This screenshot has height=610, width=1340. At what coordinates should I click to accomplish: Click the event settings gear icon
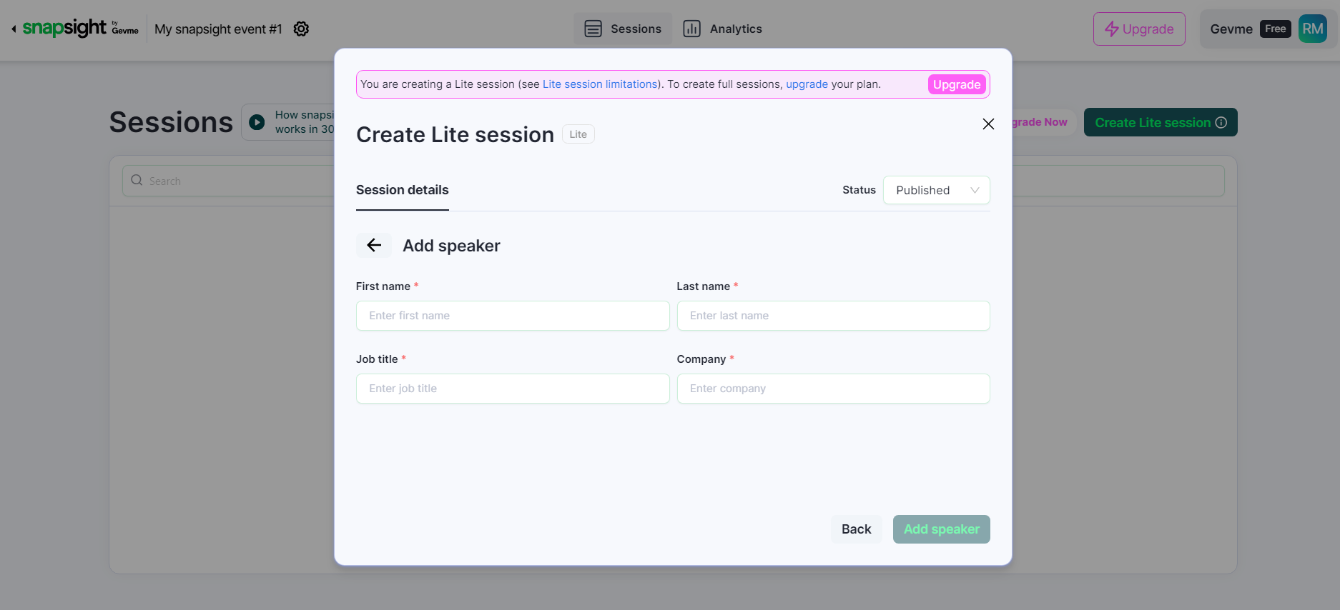[301, 29]
